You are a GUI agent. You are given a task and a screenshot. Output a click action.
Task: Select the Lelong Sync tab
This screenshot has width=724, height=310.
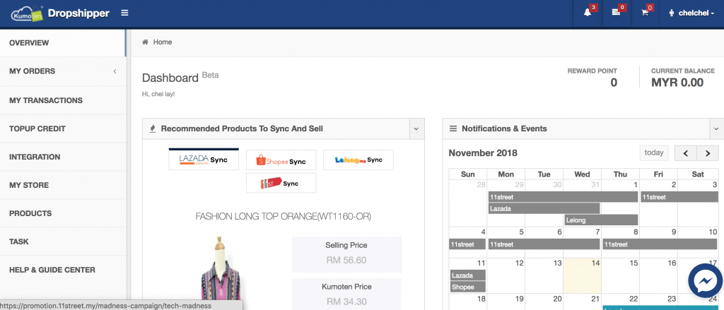tap(358, 160)
